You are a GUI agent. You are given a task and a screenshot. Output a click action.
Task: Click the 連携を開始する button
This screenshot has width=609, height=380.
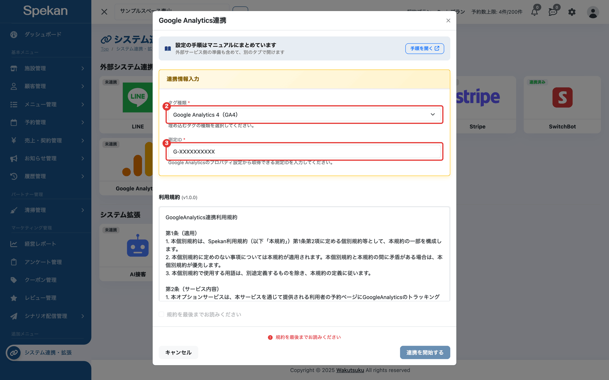coord(425,353)
